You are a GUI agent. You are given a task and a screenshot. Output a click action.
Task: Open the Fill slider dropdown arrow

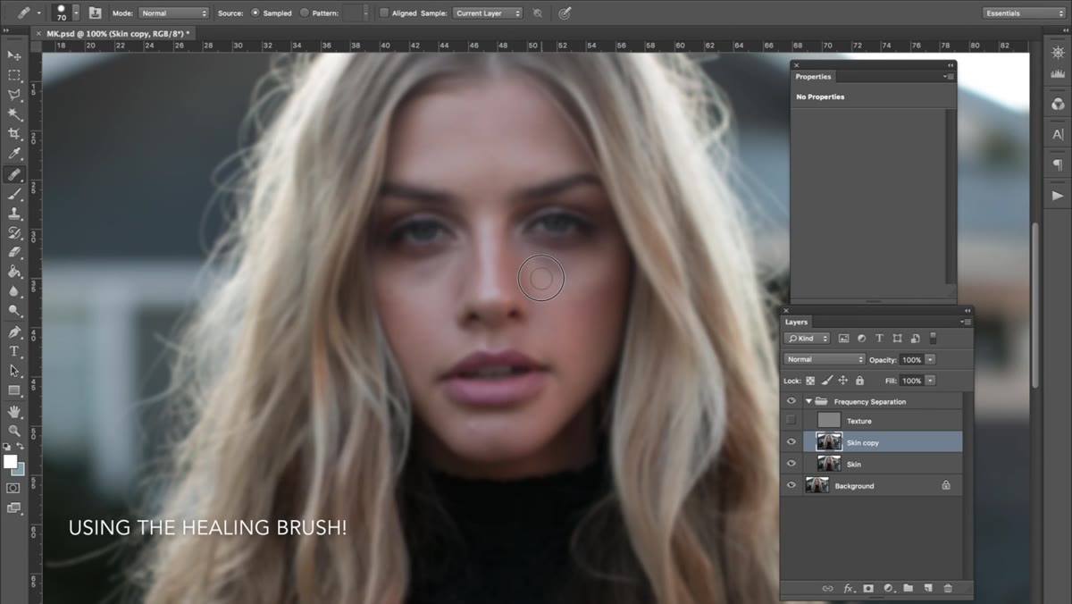pyautogui.click(x=930, y=381)
